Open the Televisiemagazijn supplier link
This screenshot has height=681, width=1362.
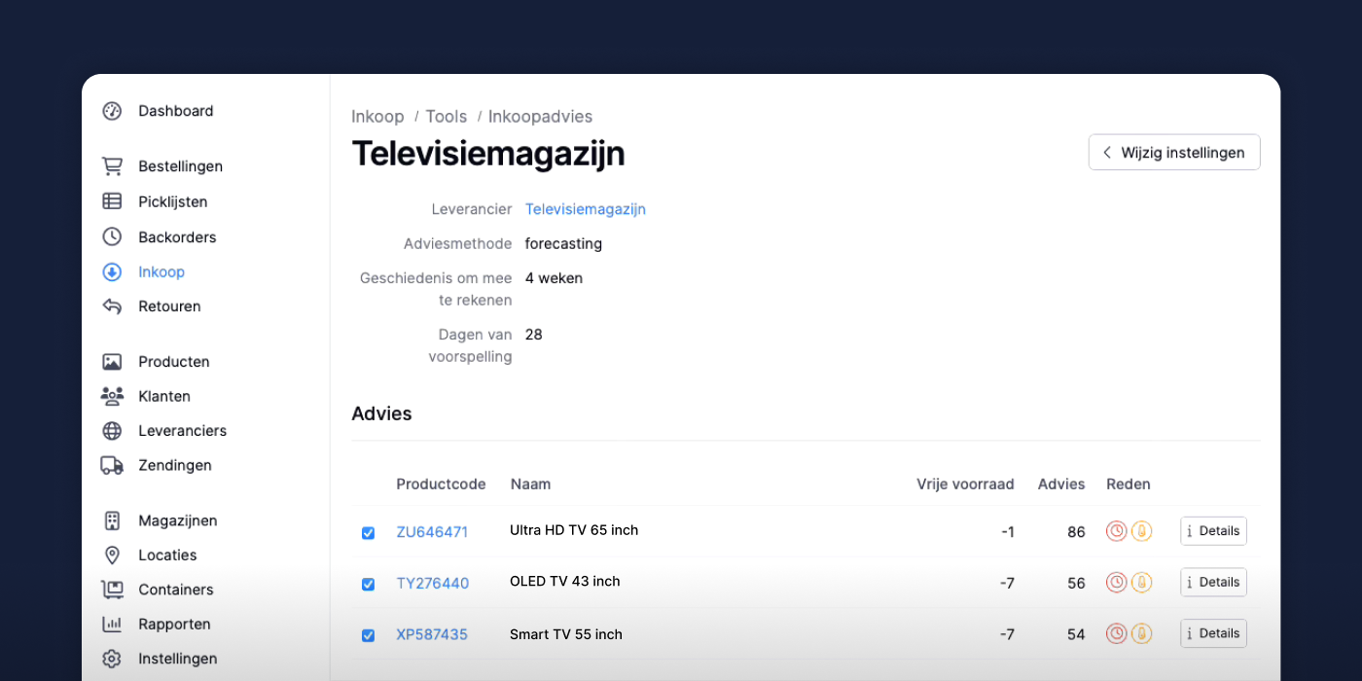585,209
